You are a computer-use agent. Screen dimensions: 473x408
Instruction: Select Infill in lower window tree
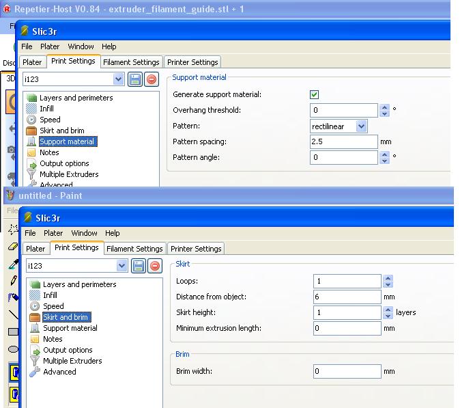click(x=50, y=295)
